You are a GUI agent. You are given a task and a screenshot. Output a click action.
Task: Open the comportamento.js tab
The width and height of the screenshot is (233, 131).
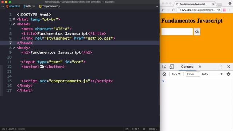coord(50,6)
